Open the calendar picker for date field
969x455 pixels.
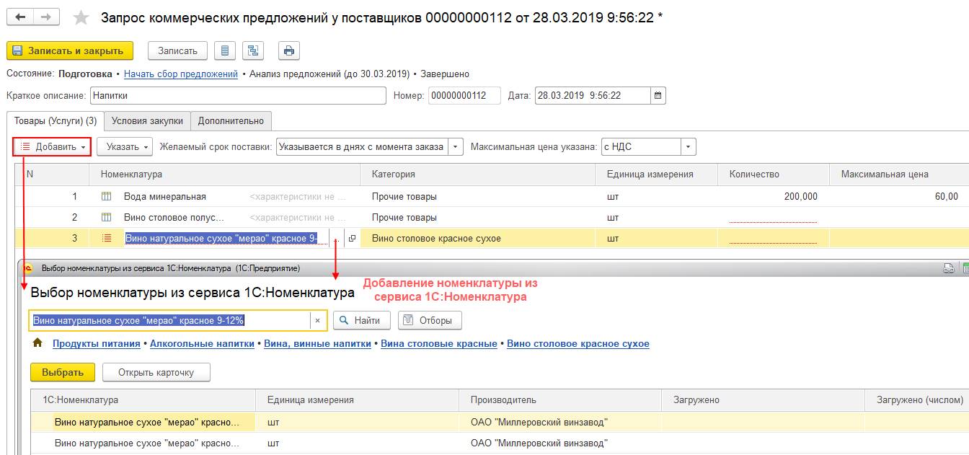[658, 95]
